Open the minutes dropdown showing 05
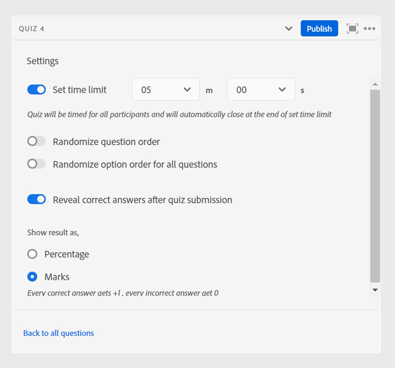Viewport: 395px width, 368px height. tap(165, 89)
